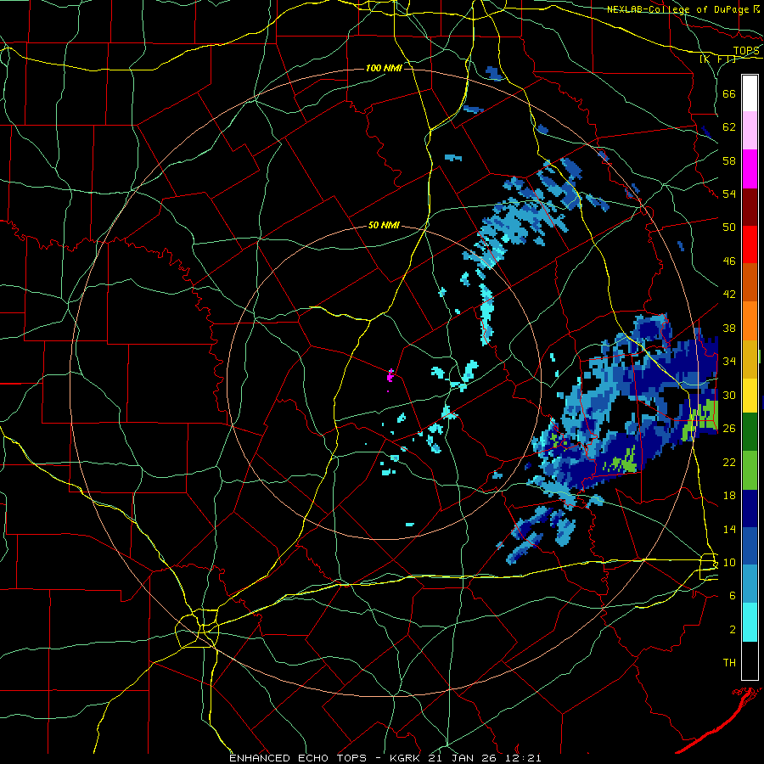Image resolution: width=764 pixels, height=764 pixels.
Task: Click the 50 NMI range ring label
Action: click(384, 225)
